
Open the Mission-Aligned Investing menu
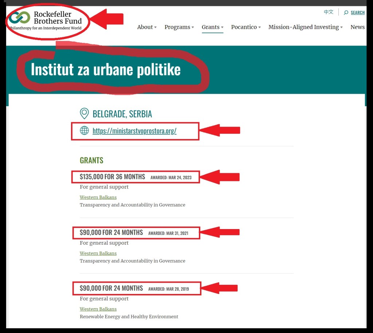click(305, 27)
